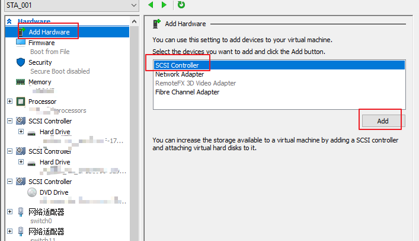The width and height of the screenshot is (419, 241).
Task: Expand the Processor node
Action: point(10,102)
